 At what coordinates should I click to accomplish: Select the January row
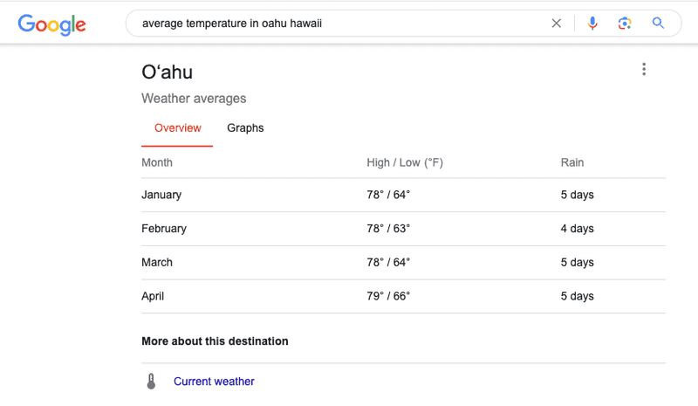(x=403, y=195)
